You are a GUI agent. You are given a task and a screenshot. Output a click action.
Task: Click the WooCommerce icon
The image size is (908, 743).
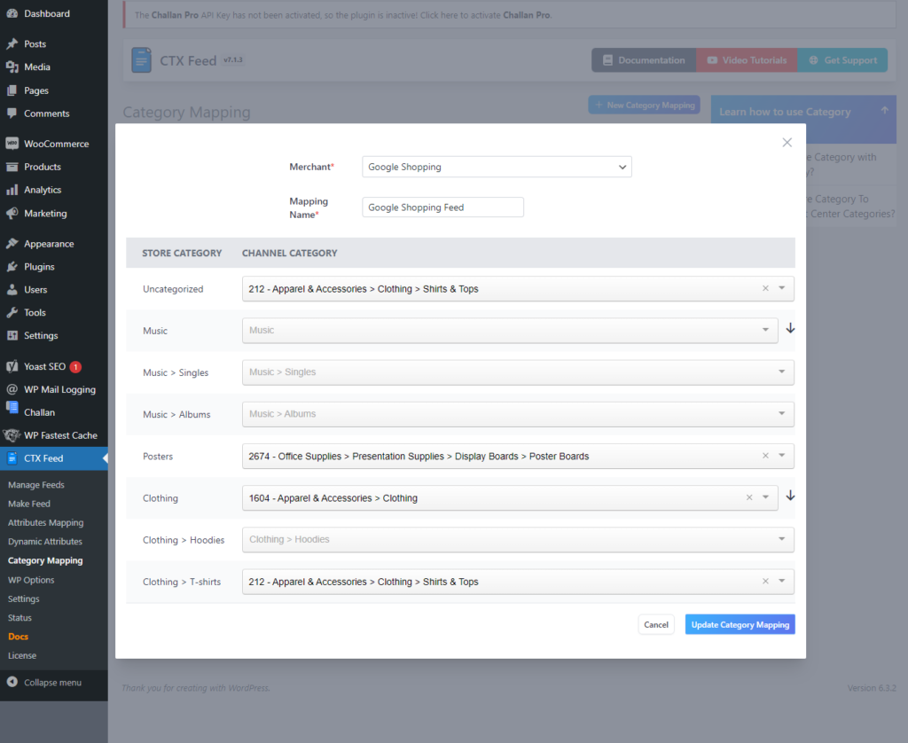click(12, 144)
